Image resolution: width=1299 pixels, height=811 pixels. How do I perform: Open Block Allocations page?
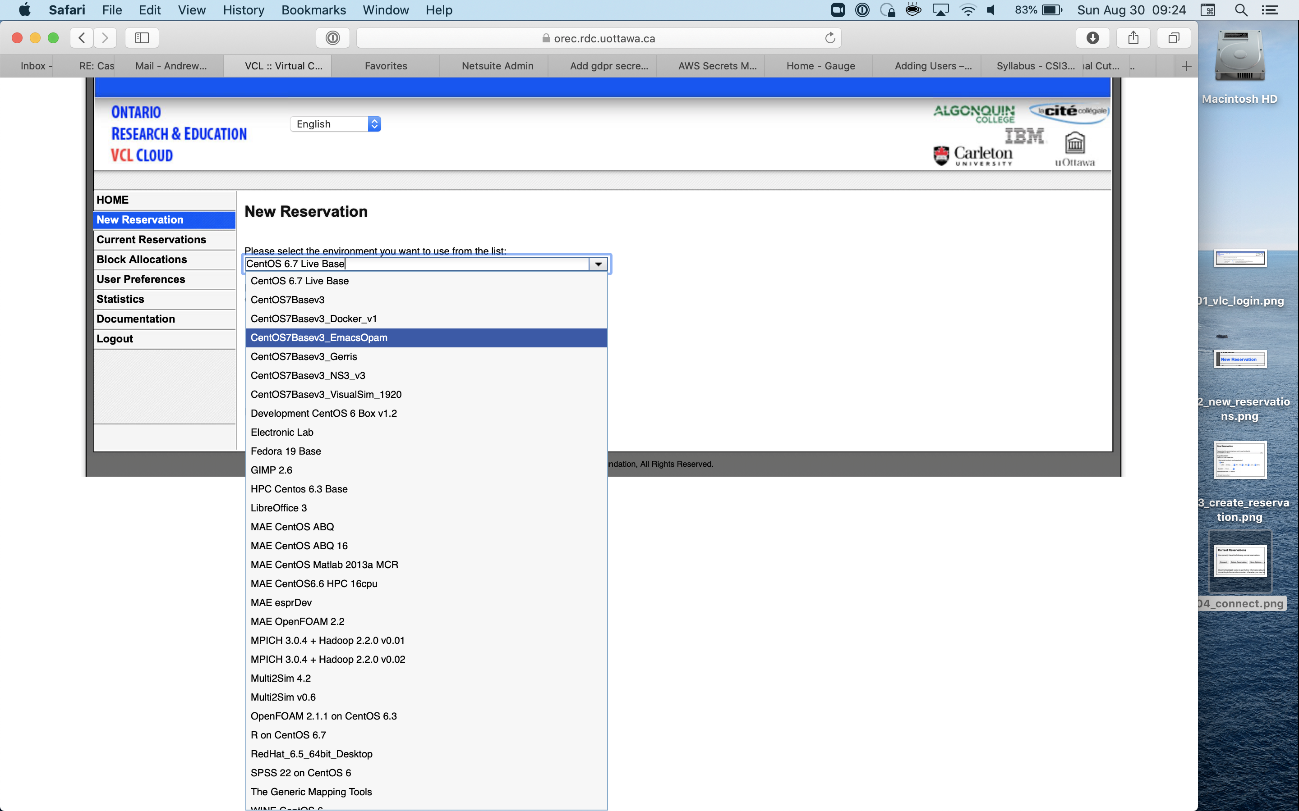165,260
